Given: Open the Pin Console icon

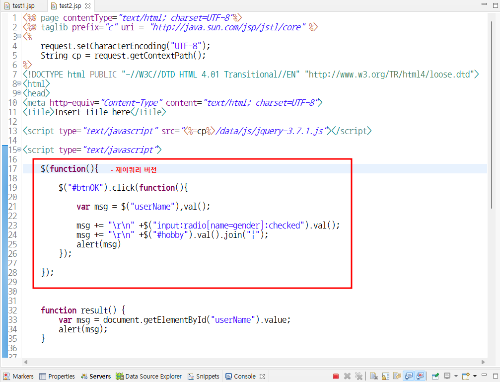Looking at the screenshot, I should (x=435, y=376).
